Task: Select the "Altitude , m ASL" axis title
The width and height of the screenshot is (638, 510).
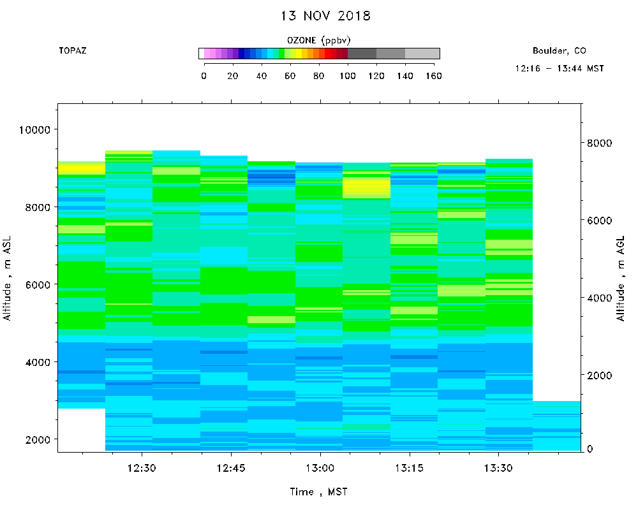Action: 7,278
